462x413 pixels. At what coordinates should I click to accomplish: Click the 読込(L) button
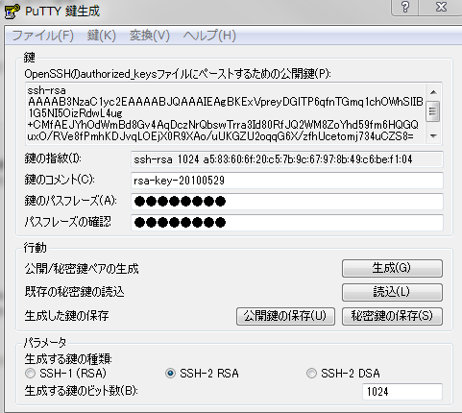pos(392,292)
